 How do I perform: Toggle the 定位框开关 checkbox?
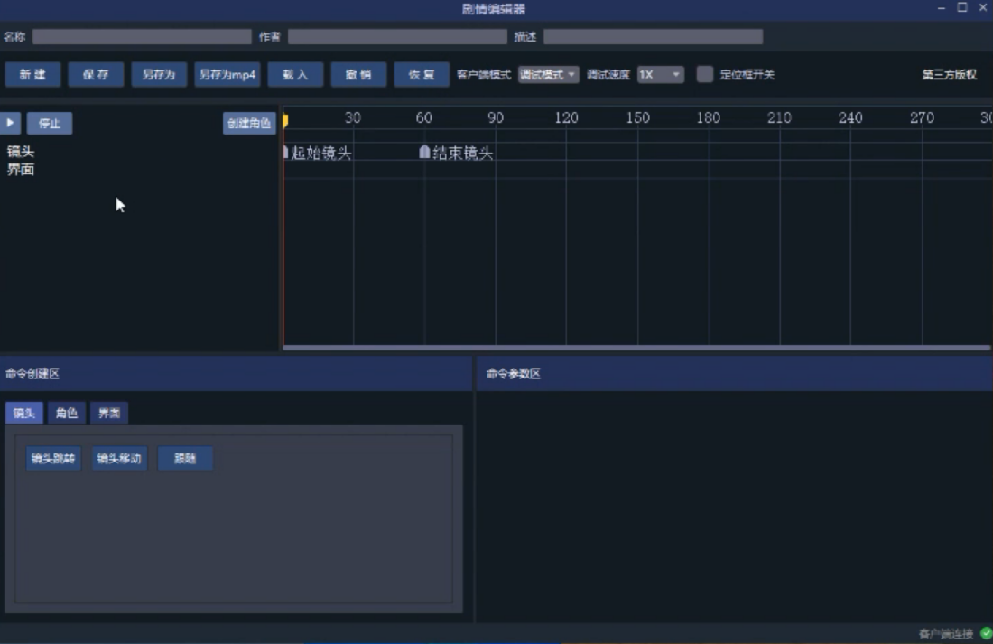(705, 74)
